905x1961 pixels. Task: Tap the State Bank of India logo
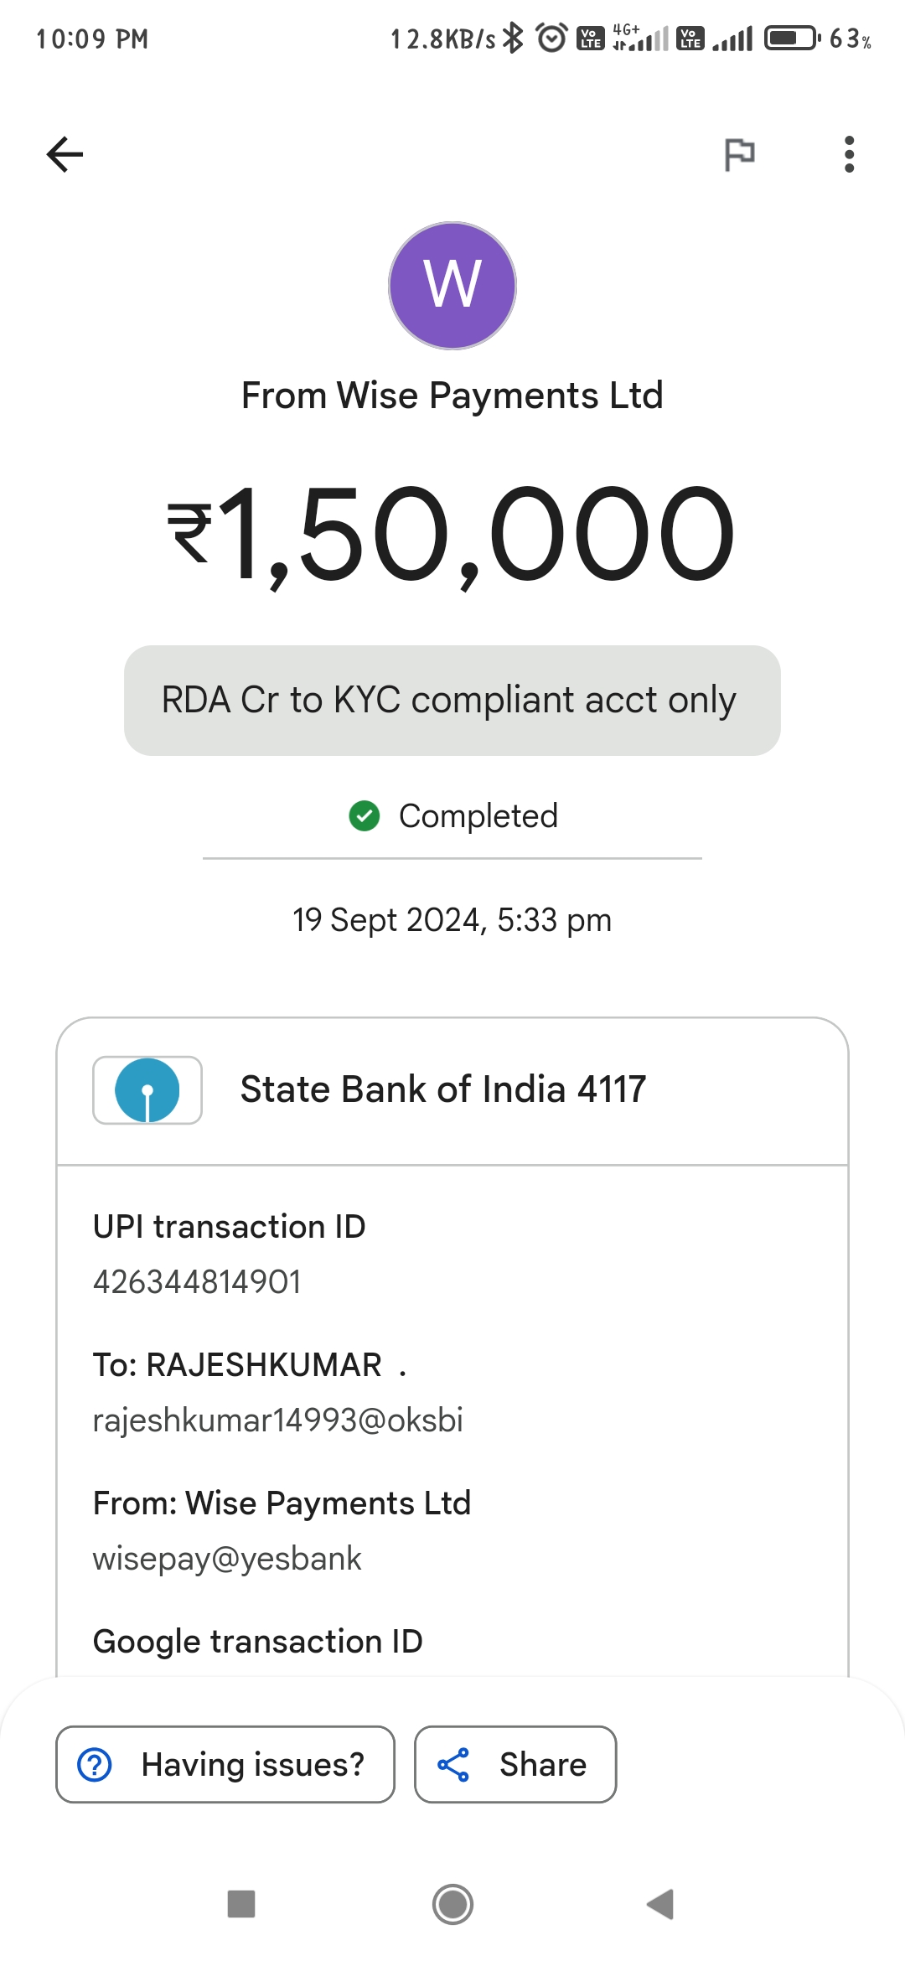tap(147, 1089)
